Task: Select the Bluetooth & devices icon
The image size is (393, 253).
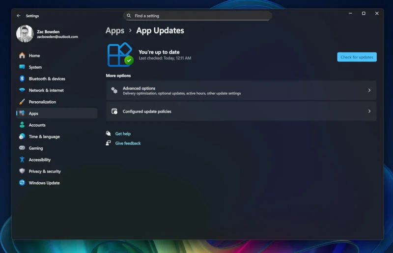Action: (22, 79)
